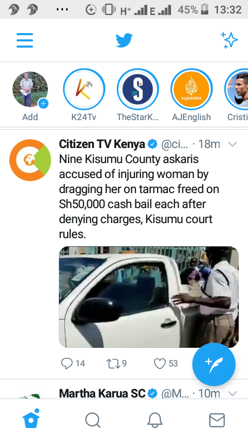Open the Messages envelope tab
The width and height of the screenshot is (248, 442).
pyautogui.click(x=217, y=420)
